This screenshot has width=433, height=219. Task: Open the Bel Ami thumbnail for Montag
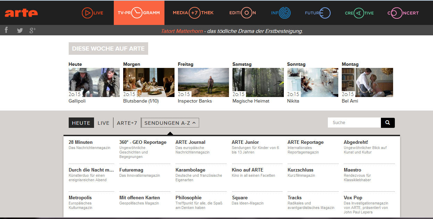367,82
